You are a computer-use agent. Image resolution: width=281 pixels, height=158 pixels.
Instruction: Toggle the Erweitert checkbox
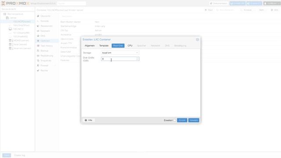tap(175, 120)
